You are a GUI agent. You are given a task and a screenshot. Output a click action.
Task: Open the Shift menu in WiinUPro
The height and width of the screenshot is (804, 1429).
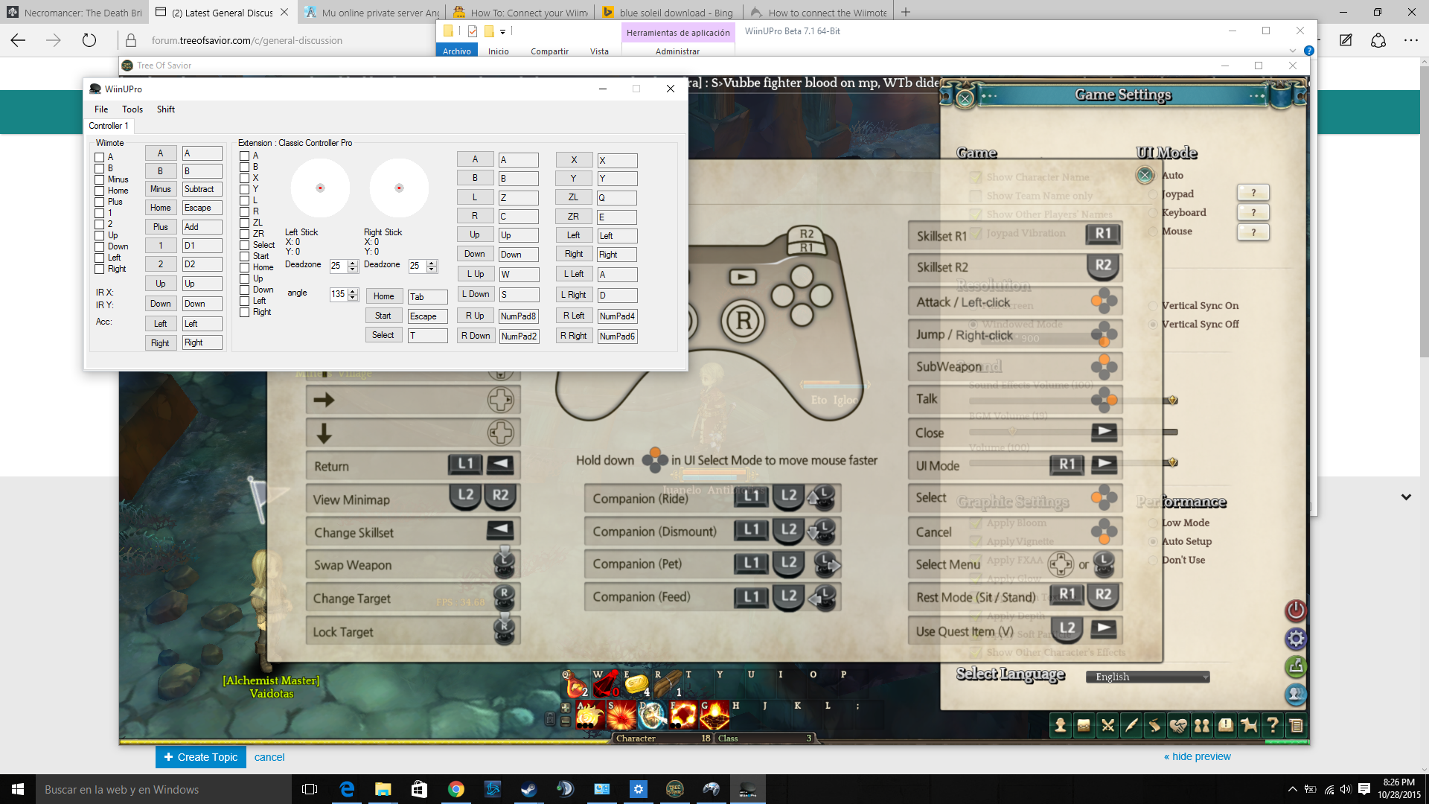click(165, 109)
